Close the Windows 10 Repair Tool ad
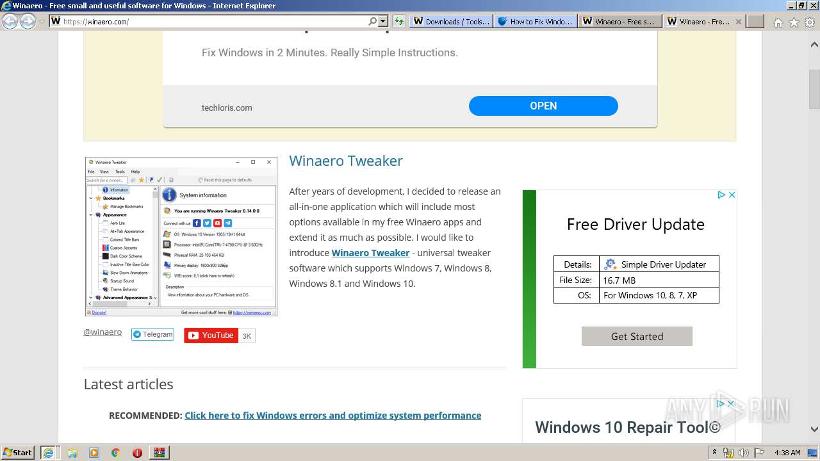This screenshot has height=461, width=820. tap(730, 403)
